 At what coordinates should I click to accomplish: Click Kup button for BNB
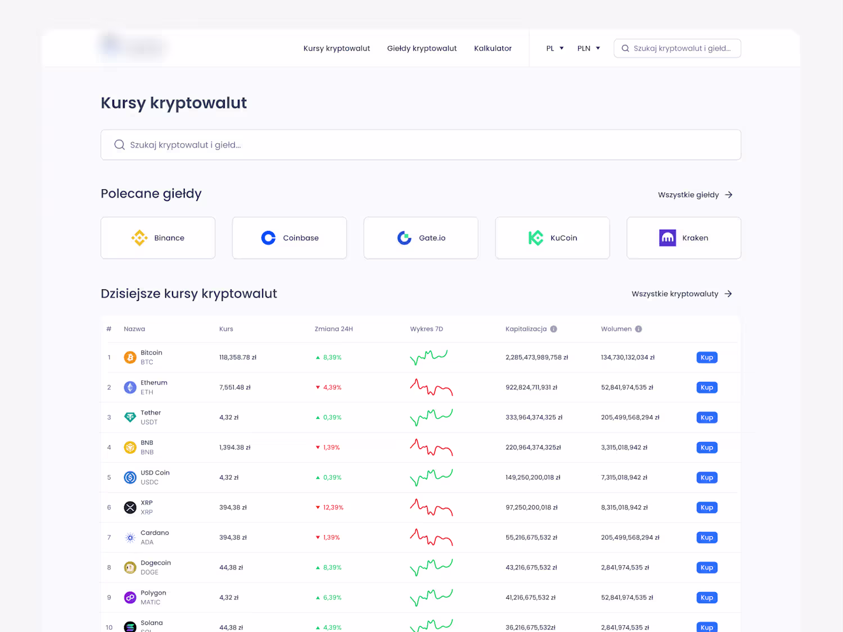tap(707, 448)
